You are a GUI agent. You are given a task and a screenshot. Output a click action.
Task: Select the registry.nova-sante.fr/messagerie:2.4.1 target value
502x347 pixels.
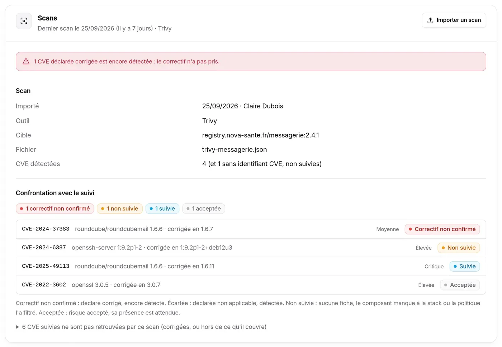[261, 135]
